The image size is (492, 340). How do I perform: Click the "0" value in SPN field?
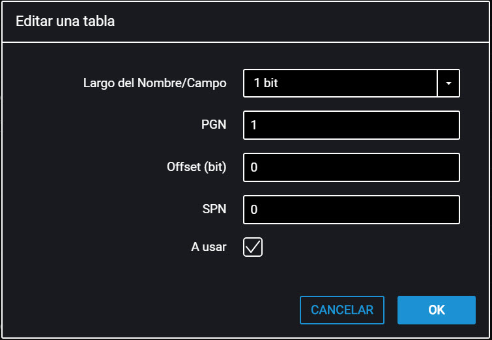[x=254, y=210]
